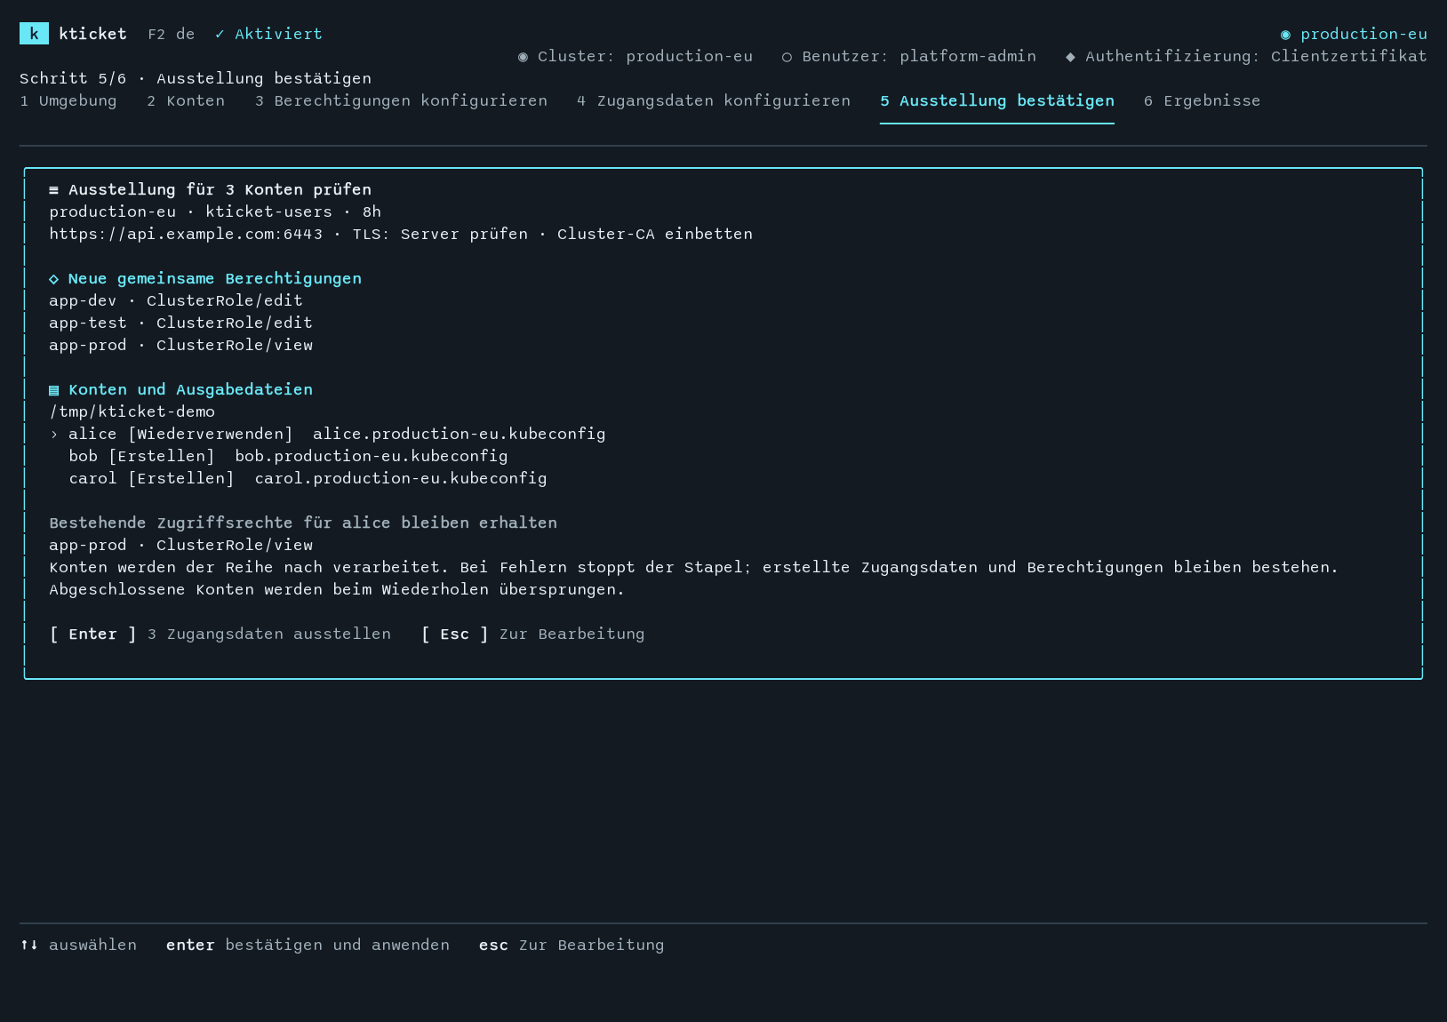Click the up-down arrows icon for auswählen
Image resolution: width=1447 pixels, height=1022 pixels.
pyautogui.click(x=29, y=945)
